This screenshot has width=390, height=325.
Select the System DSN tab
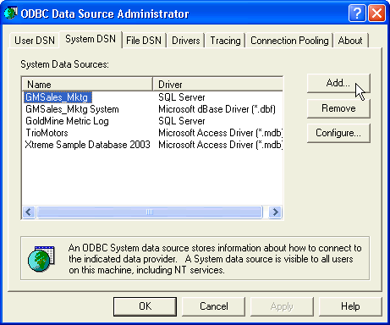91,39
